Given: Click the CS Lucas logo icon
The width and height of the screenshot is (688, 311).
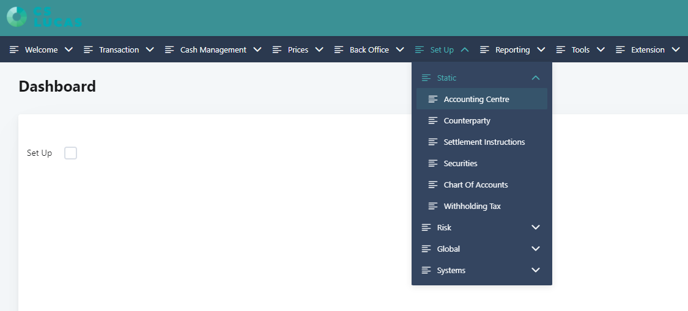Looking at the screenshot, I should 17,16.
